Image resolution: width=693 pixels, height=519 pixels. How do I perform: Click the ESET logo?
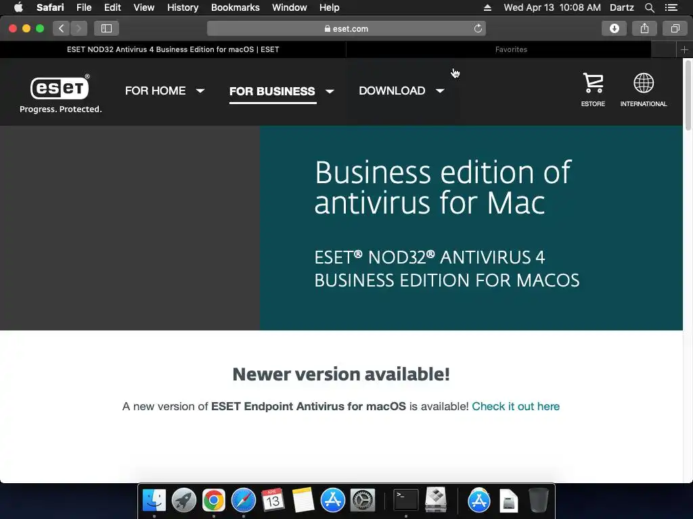[60, 87]
